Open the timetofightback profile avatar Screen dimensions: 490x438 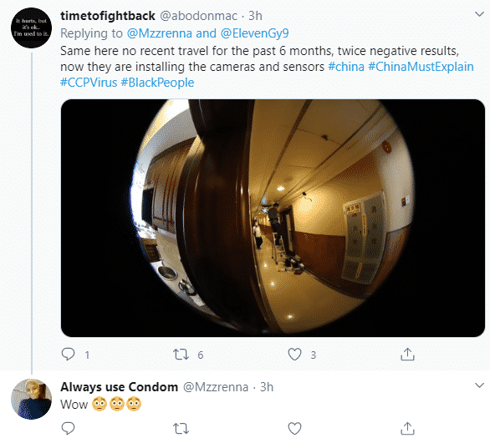tap(31, 28)
